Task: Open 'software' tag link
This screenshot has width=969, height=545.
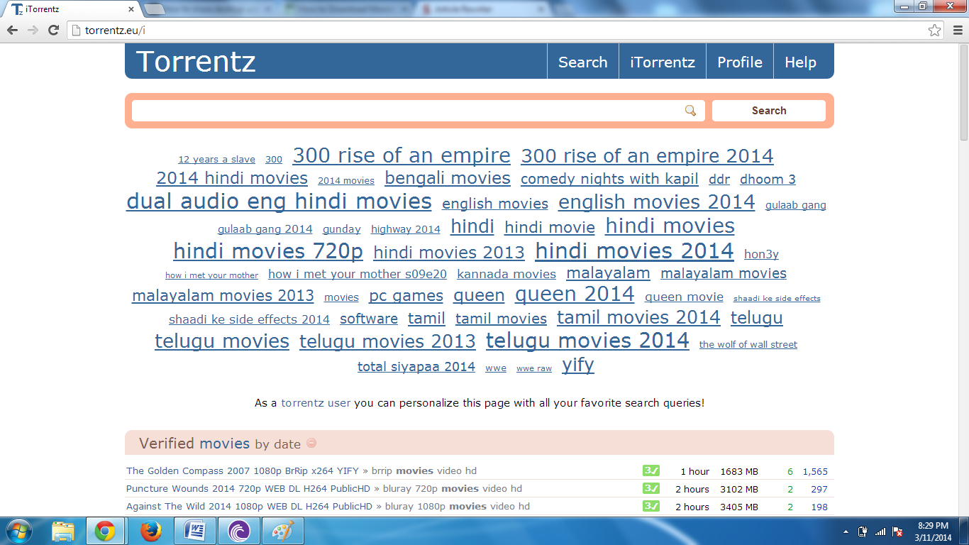Action: point(369,319)
